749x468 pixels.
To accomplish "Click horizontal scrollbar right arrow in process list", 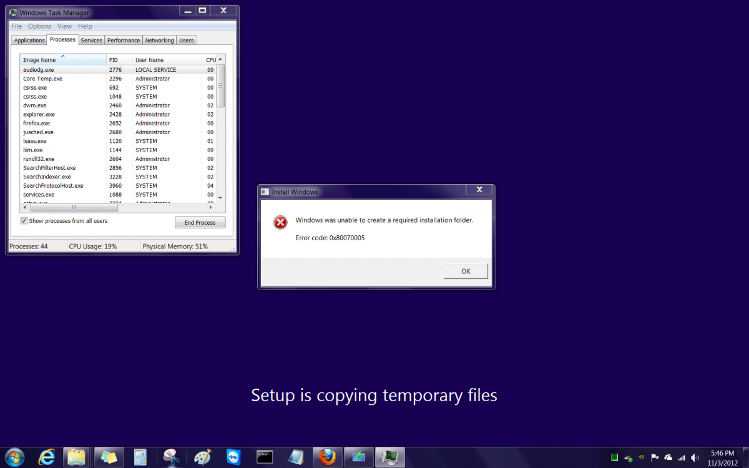I will coord(211,207).
